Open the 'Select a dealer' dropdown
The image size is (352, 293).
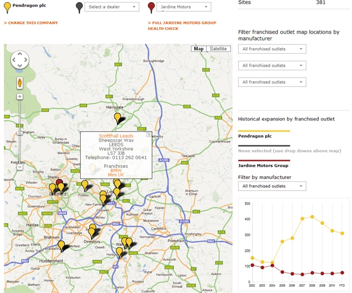pos(112,7)
